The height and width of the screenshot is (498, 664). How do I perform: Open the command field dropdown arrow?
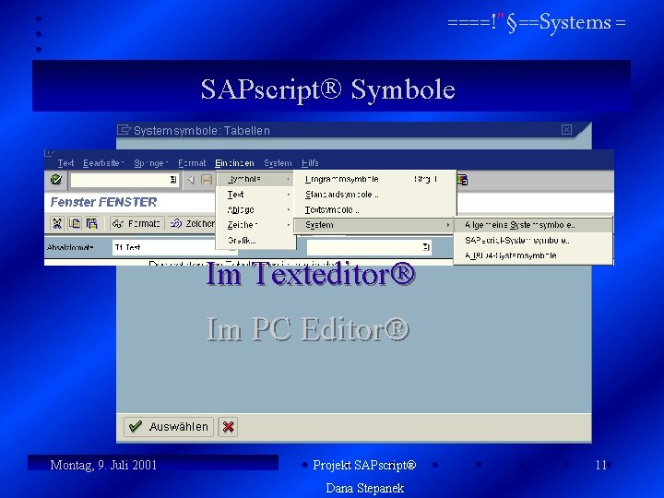click(173, 180)
